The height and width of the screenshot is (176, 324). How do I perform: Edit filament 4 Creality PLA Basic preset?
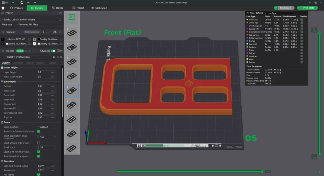coord(61,44)
